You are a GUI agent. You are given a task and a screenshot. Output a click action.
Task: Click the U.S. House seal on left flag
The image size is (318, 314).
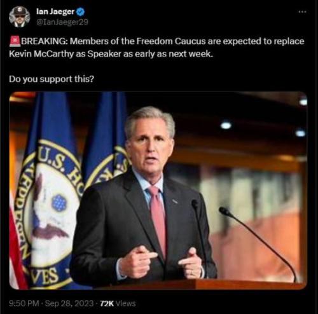click(49, 212)
